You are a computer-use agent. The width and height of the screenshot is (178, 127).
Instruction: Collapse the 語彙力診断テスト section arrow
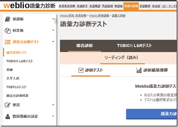(53, 41)
